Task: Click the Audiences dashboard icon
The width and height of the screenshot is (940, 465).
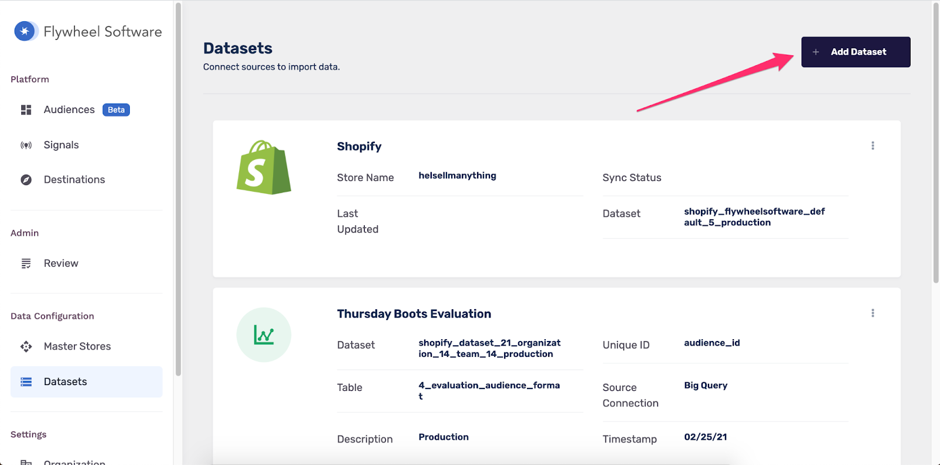Action: point(26,110)
